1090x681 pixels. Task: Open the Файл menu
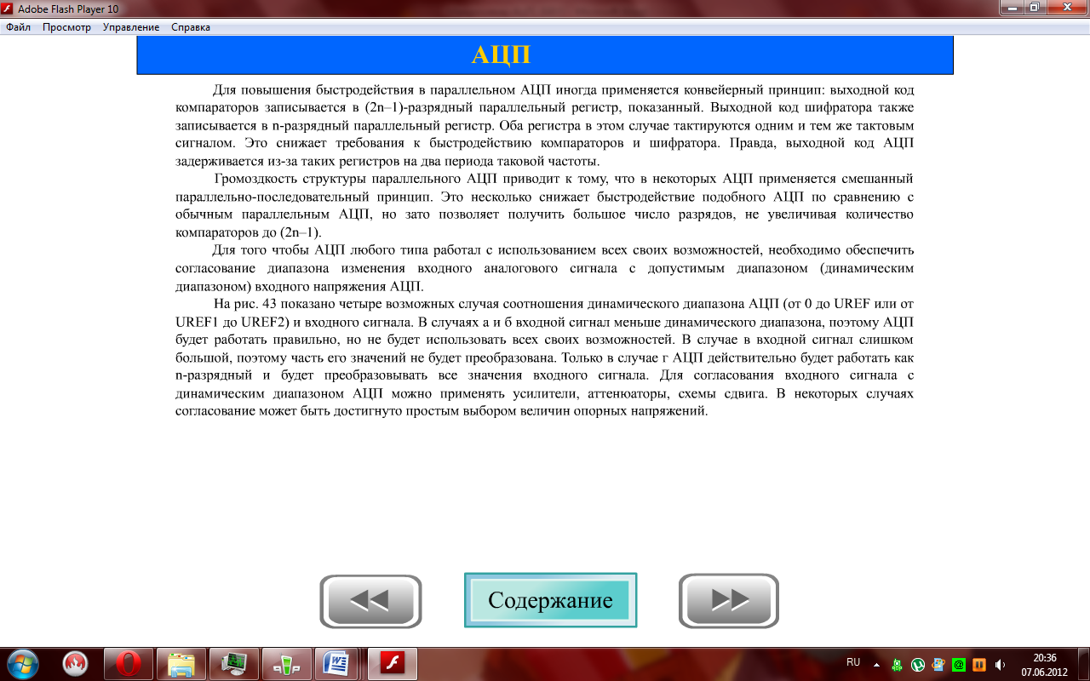(19, 27)
